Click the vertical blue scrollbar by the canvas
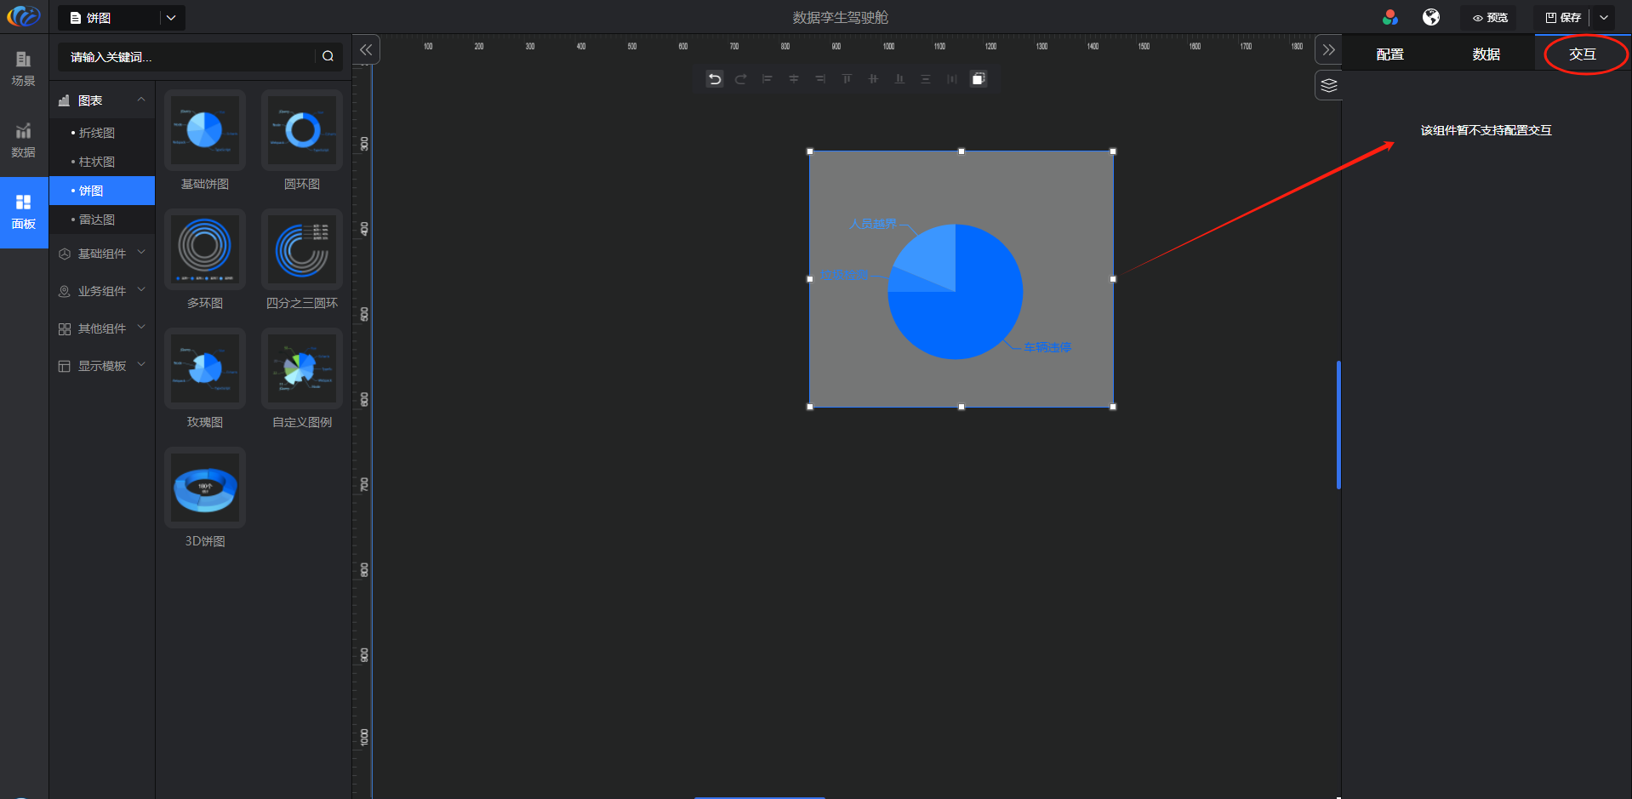Image resolution: width=1632 pixels, height=799 pixels. (1338, 425)
